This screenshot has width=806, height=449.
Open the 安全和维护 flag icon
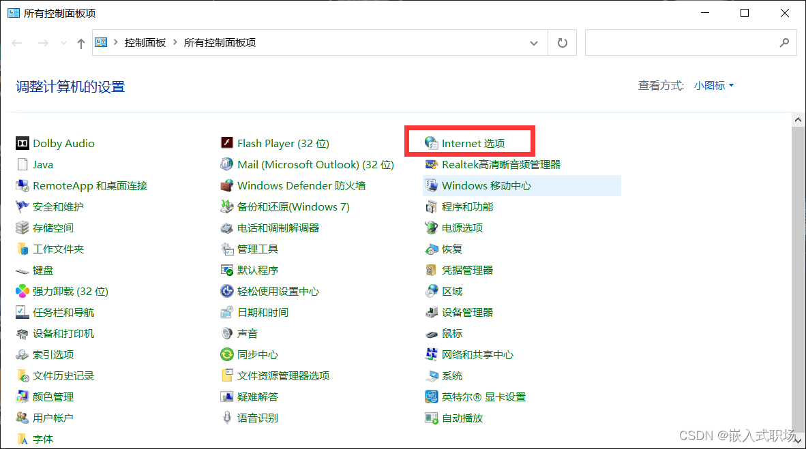pyautogui.click(x=22, y=206)
